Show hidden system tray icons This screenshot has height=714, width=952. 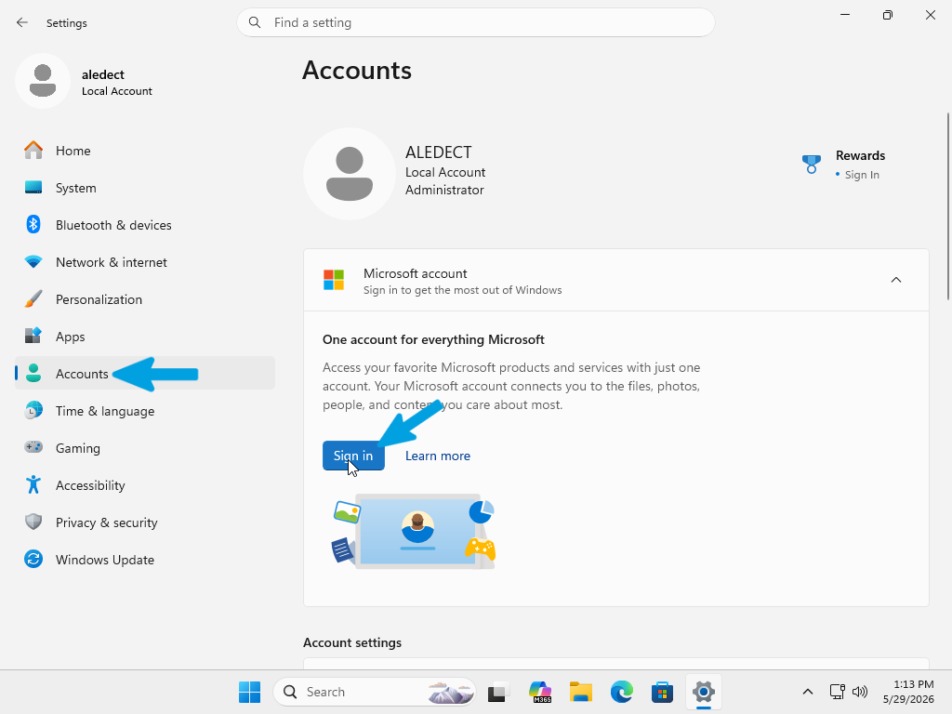click(808, 692)
